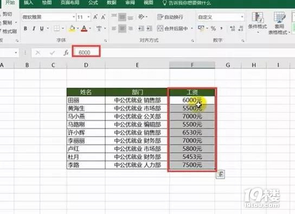This screenshot has width=295, height=214.
Task: Apply Bold formatting button
Action: coord(25,28)
